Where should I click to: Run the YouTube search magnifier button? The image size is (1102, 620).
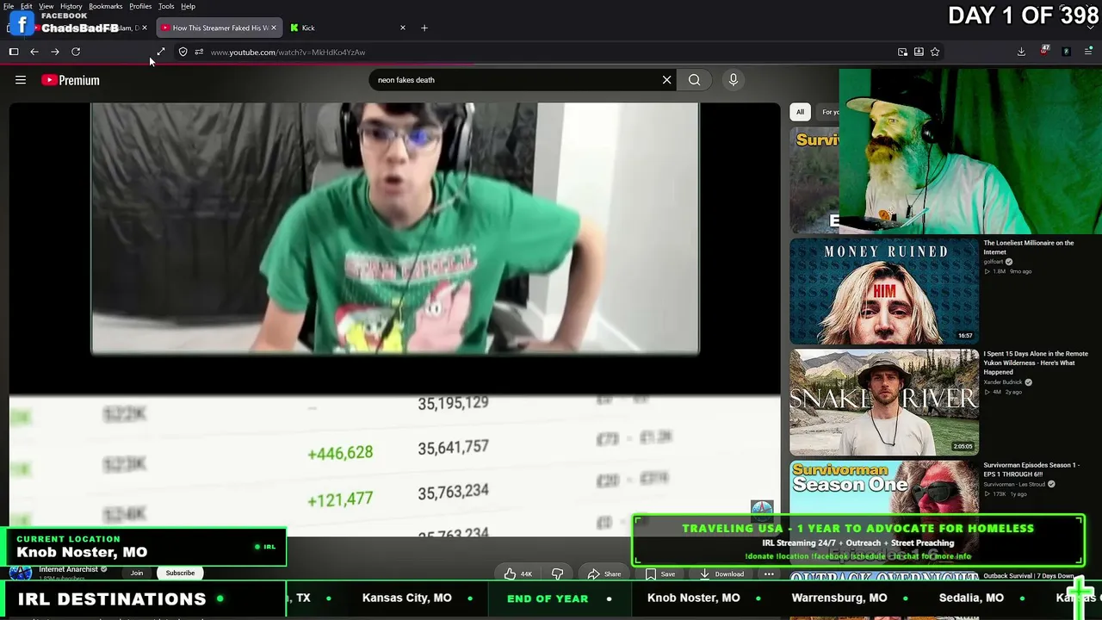tap(695, 80)
